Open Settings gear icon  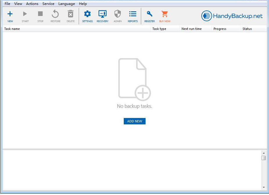tap(87, 14)
